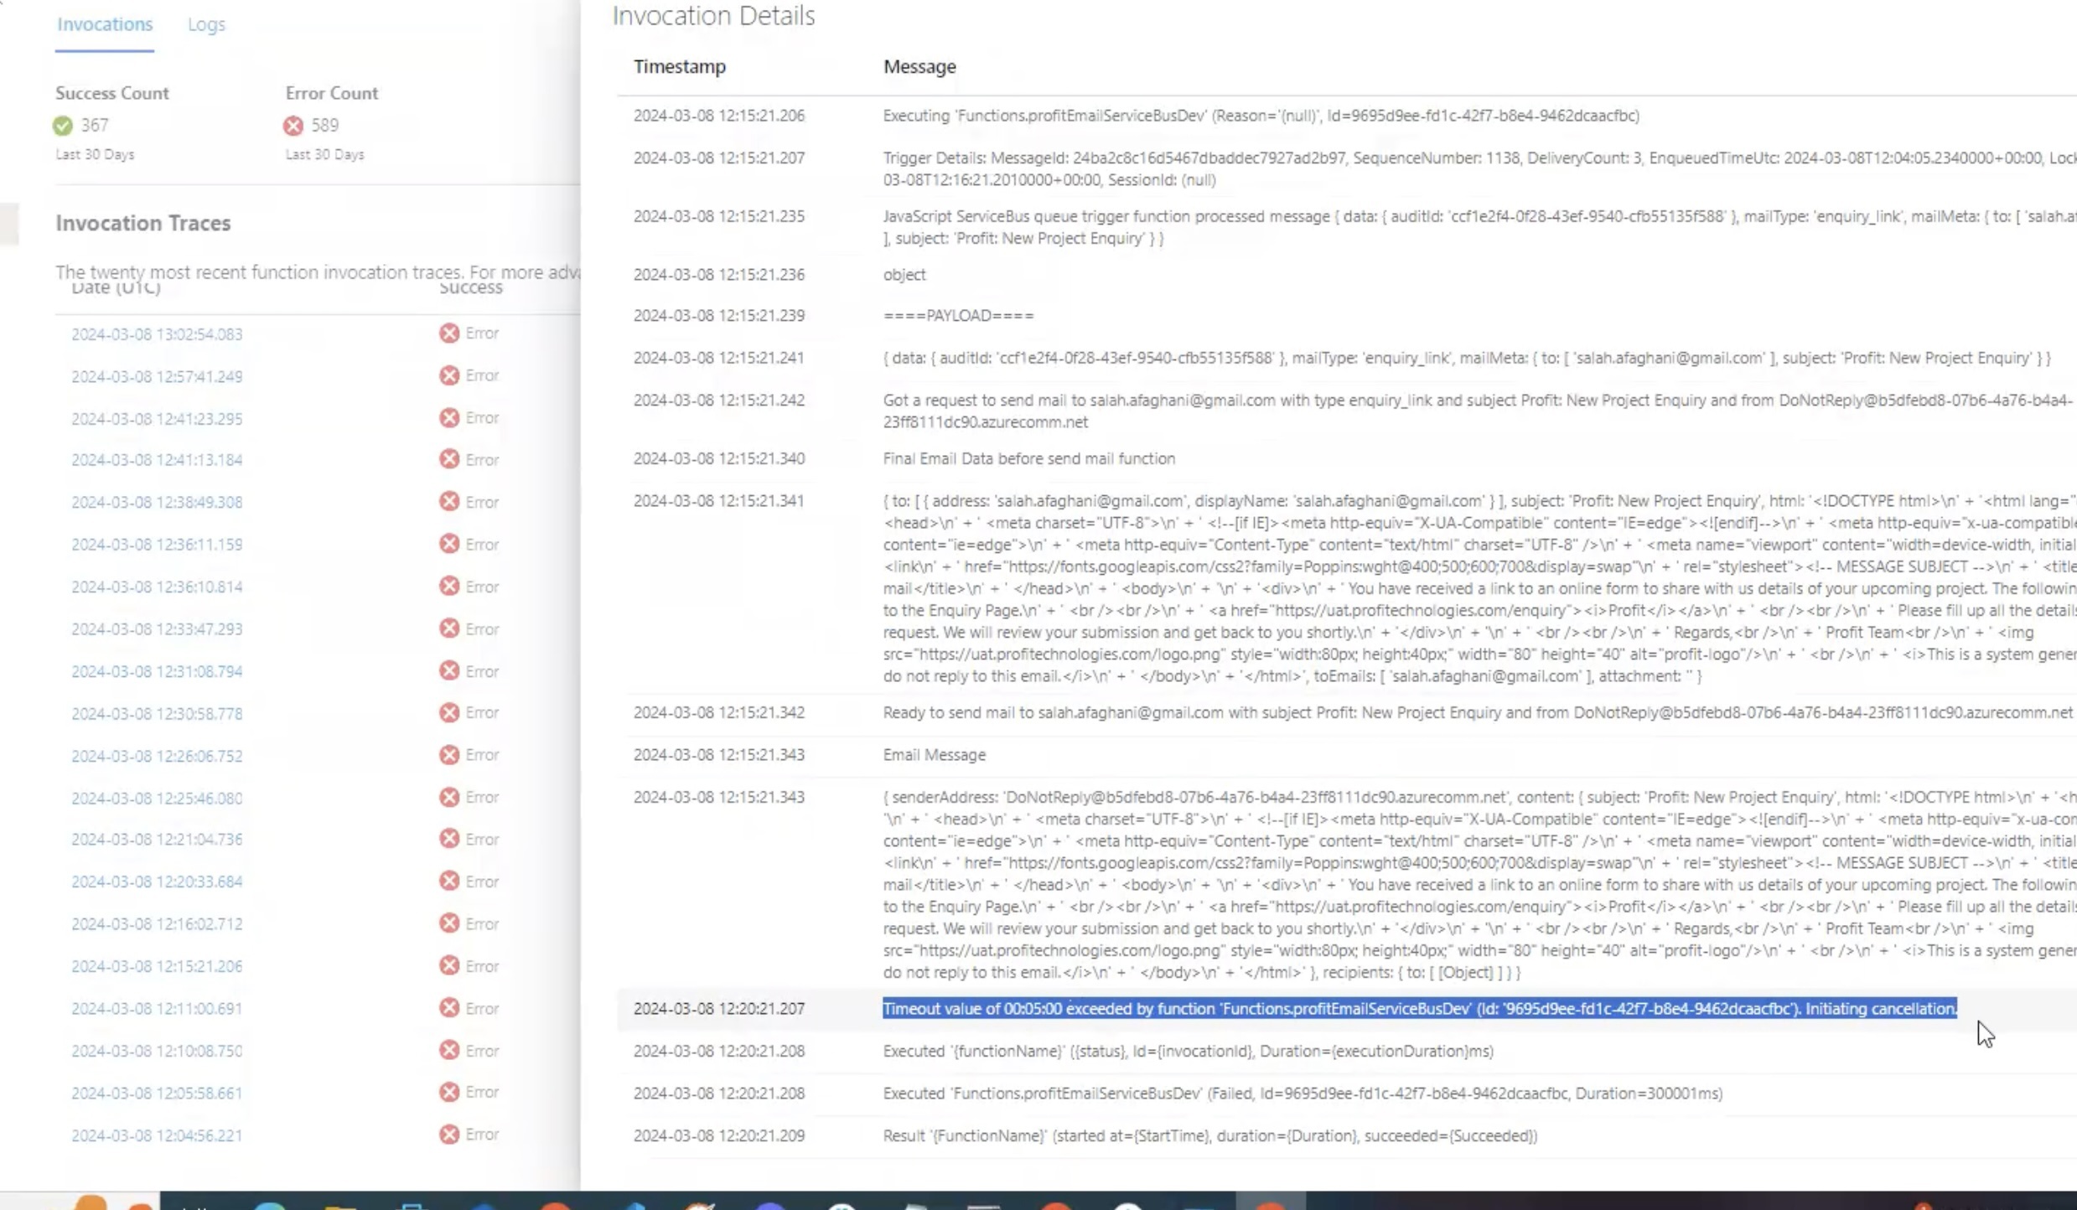Select invocation trace 2024-03-08 12:21:04.736
This screenshot has width=2077, height=1210.
(156, 838)
